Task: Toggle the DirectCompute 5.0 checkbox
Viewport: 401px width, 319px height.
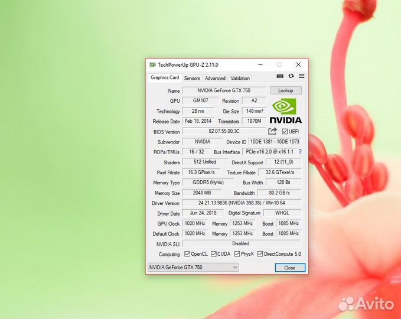Action: [x=260, y=254]
